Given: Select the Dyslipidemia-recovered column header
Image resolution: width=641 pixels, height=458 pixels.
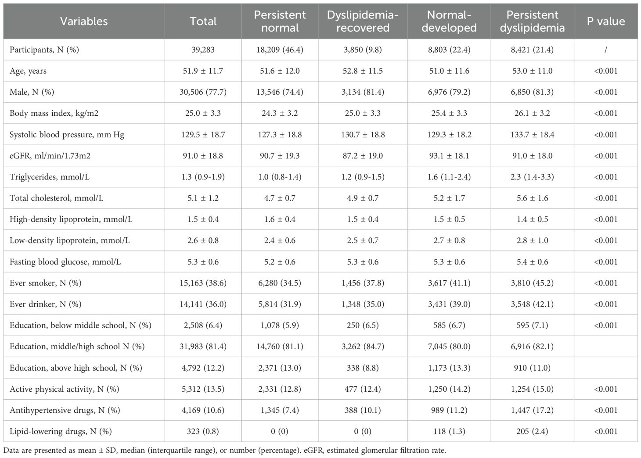Looking at the screenshot, I should click(362, 21).
